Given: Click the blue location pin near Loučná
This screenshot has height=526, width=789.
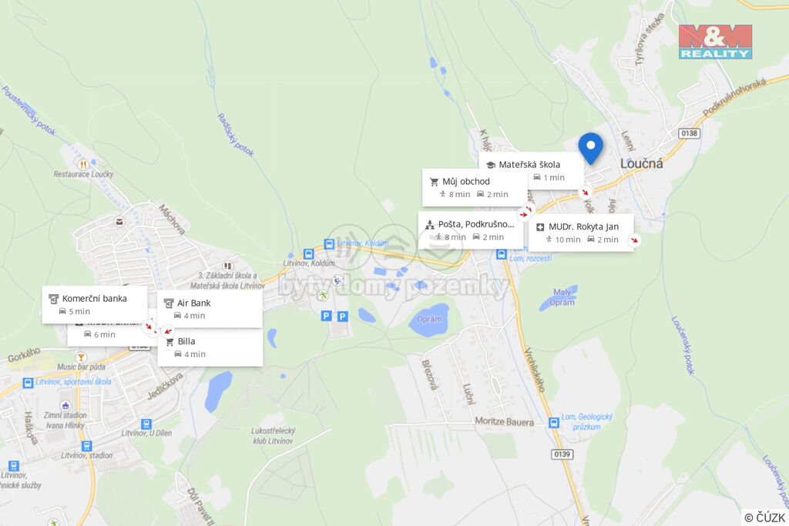Looking at the screenshot, I should (591, 148).
